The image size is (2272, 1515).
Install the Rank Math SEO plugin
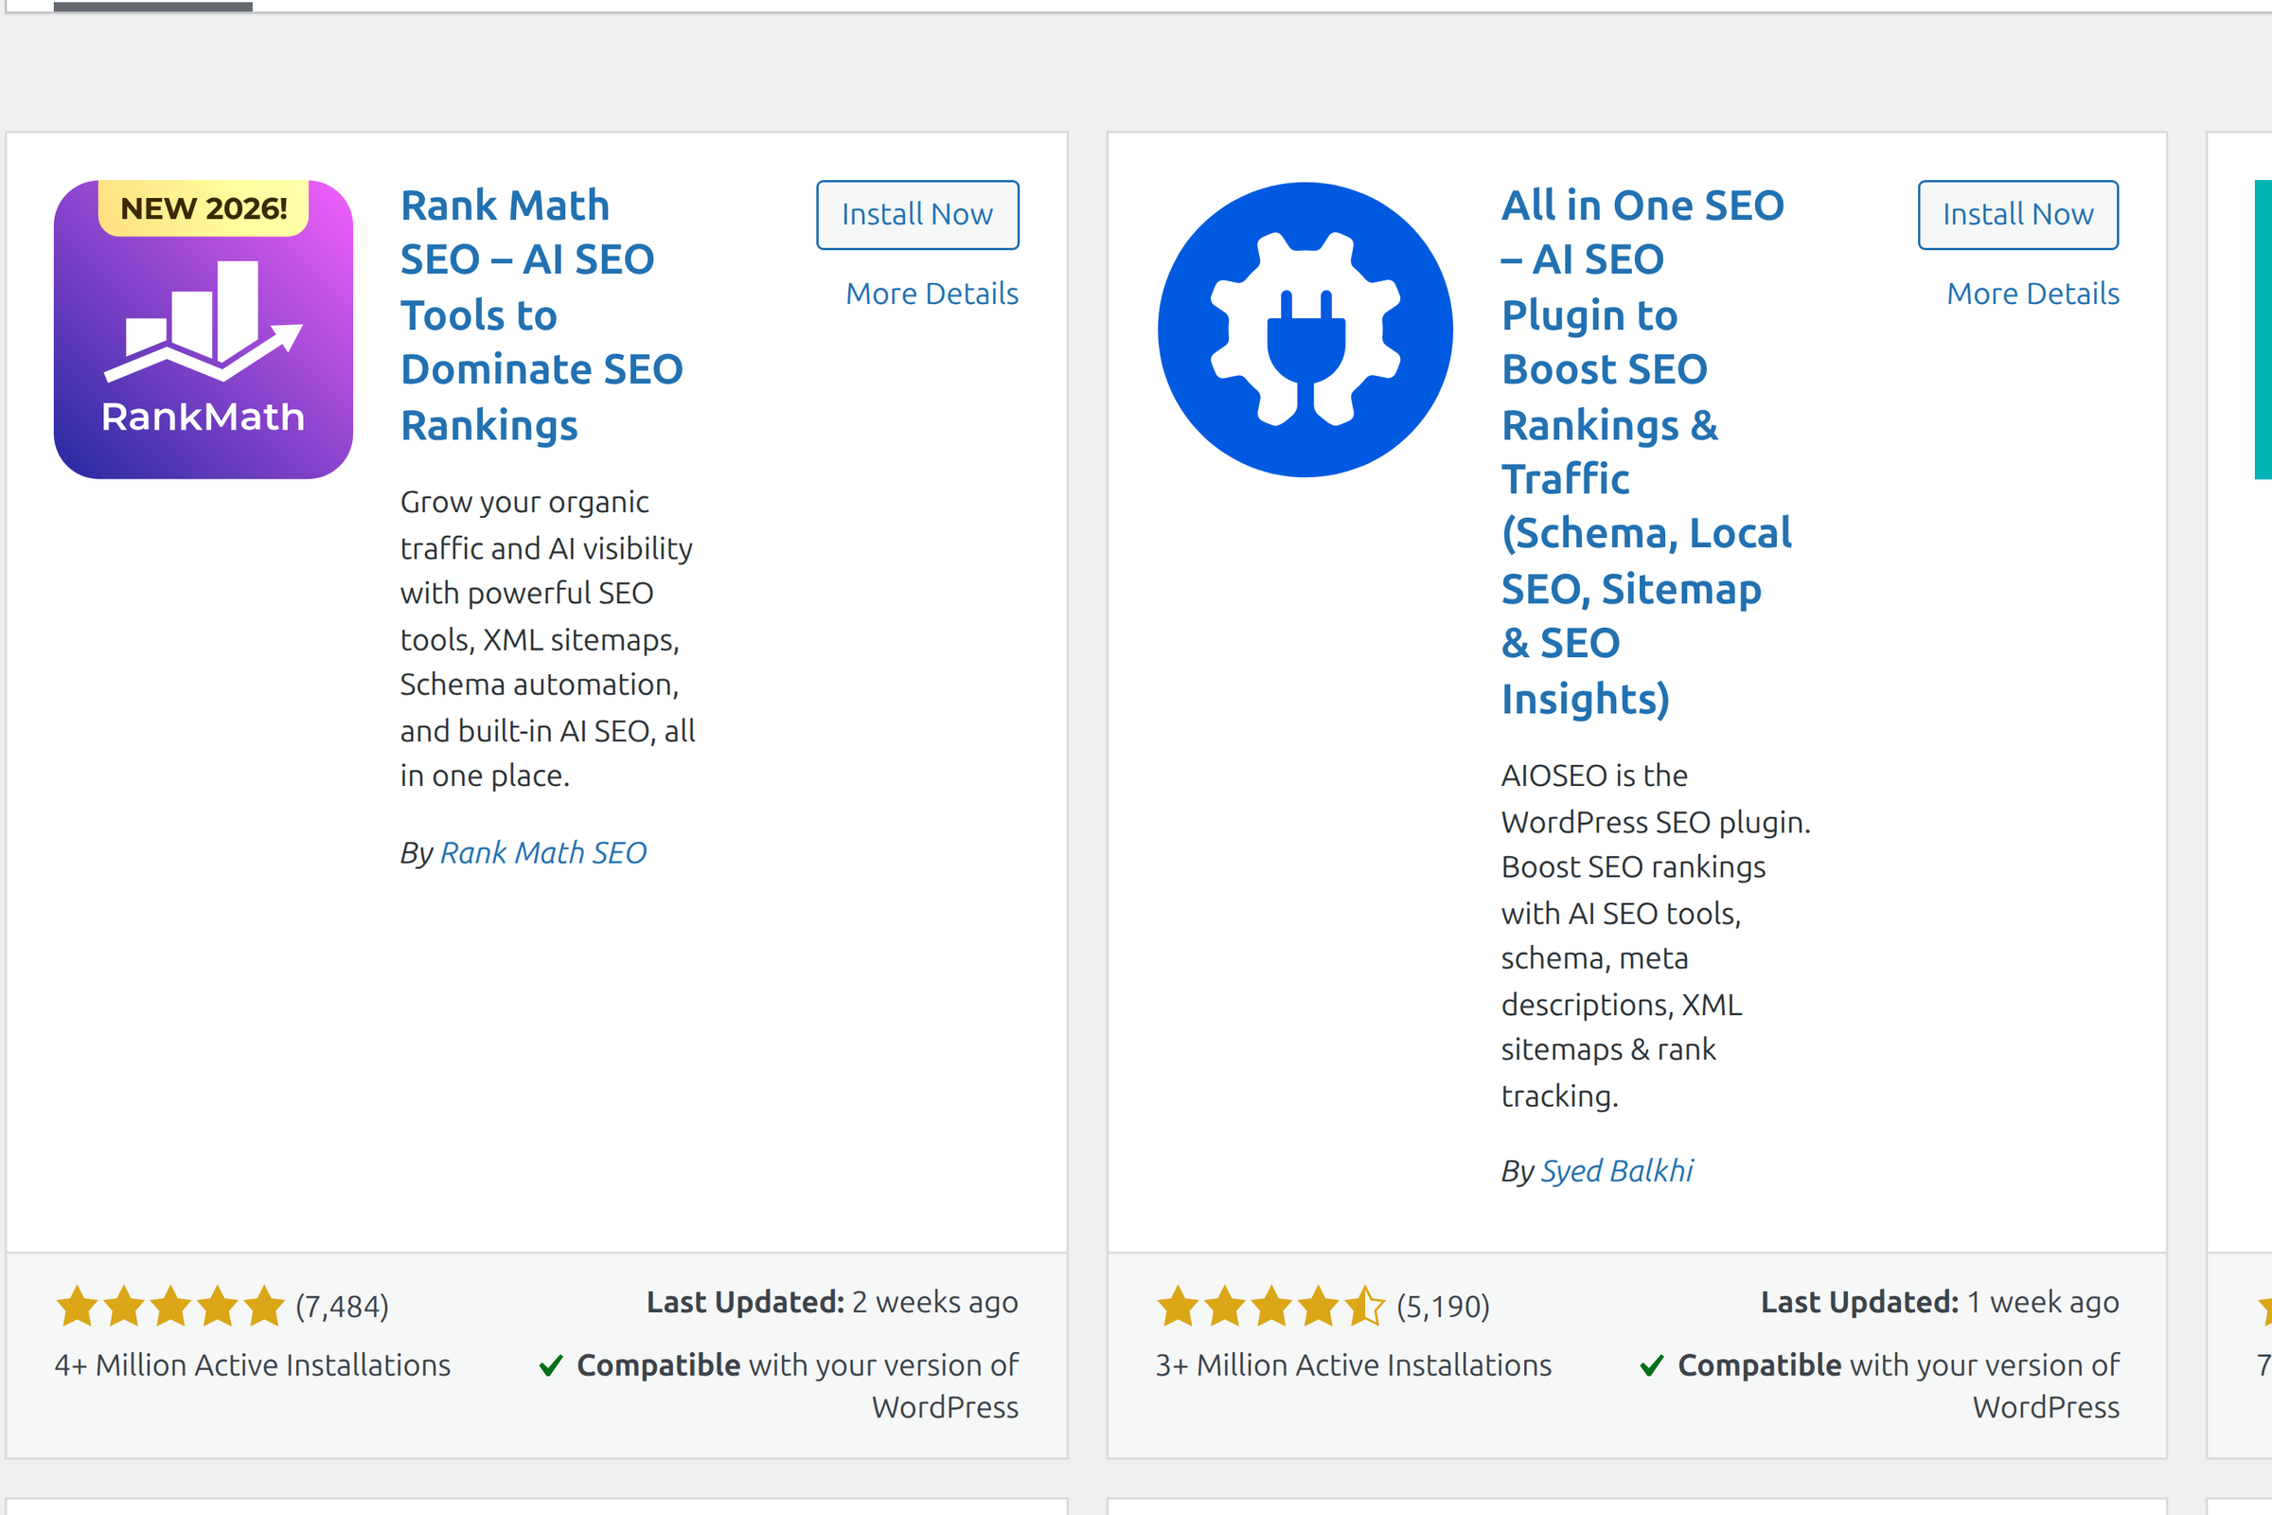[x=916, y=215]
